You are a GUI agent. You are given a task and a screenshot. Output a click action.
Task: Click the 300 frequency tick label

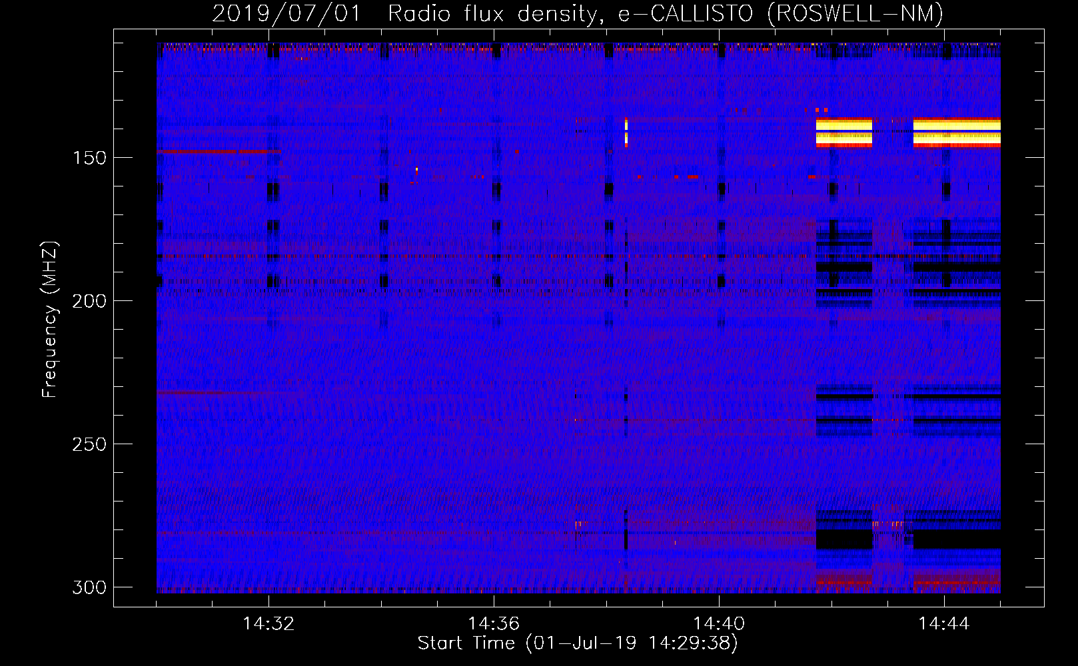(89, 587)
